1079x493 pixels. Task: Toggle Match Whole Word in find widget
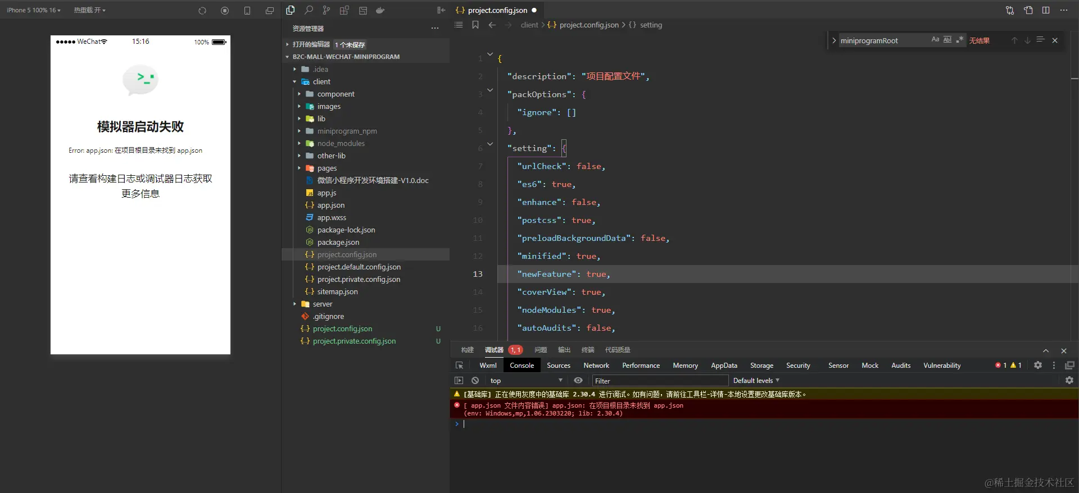coord(947,40)
